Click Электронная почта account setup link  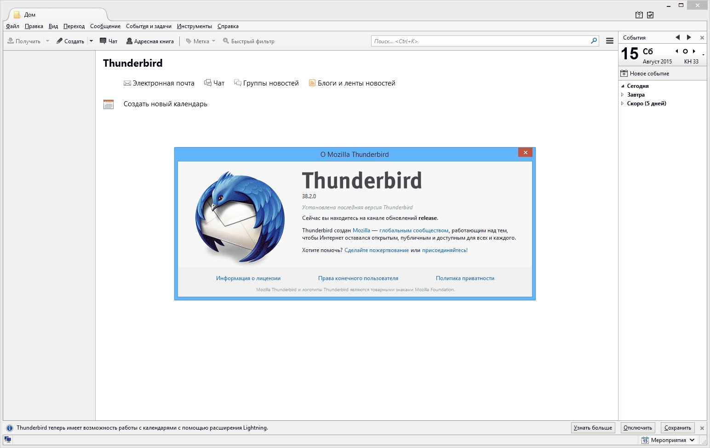click(159, 83)
